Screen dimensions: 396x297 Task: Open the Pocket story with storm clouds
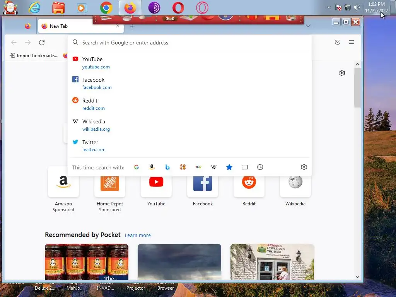click(x=179, y=262)
